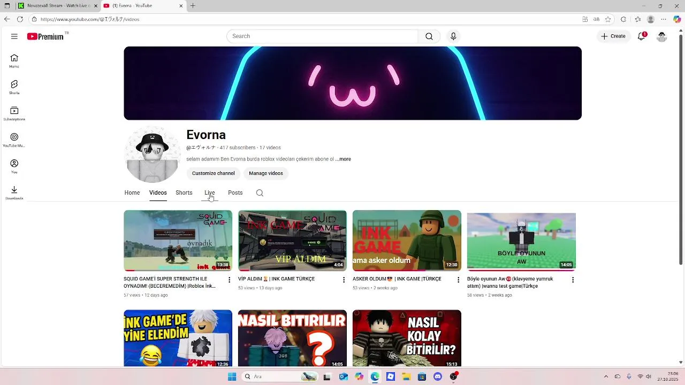685x385 pixels.
Task: Open the taskbar clock showing 23:06
Action: pos(668,377)
